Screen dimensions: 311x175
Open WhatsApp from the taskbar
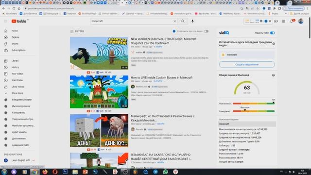pyautogui.click(x=165, y=172)
